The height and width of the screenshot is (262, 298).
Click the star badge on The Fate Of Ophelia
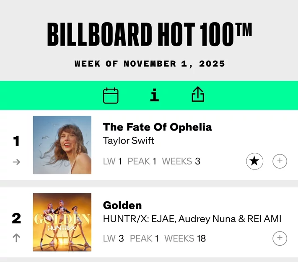coord(254,161)
